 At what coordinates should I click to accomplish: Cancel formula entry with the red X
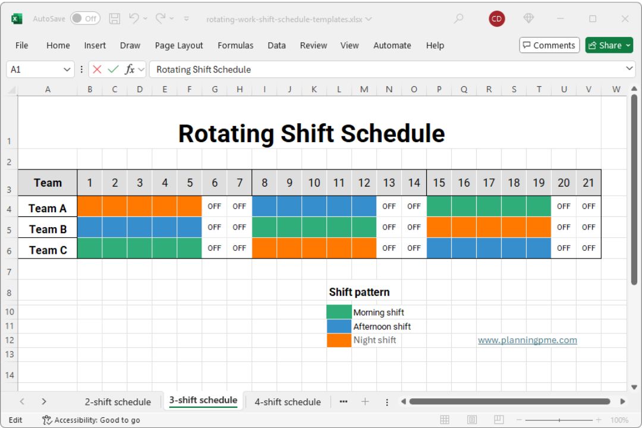97,70
